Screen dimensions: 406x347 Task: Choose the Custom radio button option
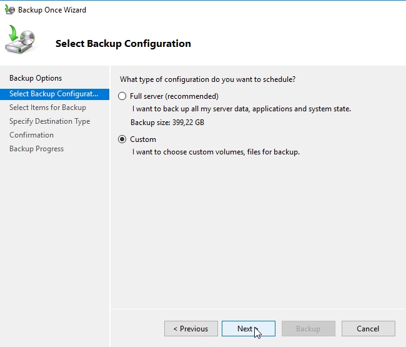[x=122, y=139]
